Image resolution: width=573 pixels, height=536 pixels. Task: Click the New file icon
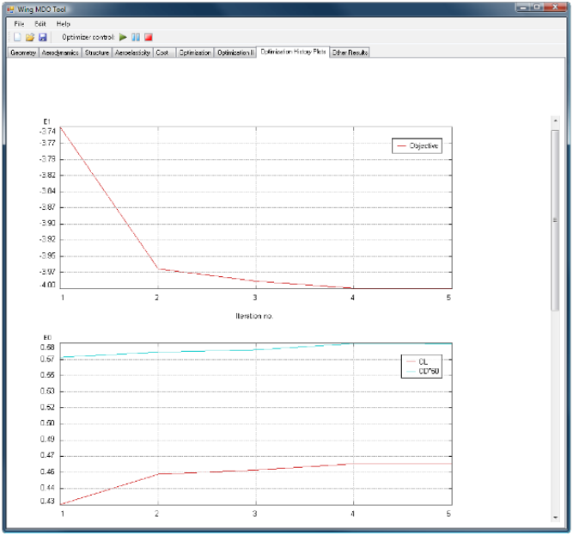click(17, 37)
